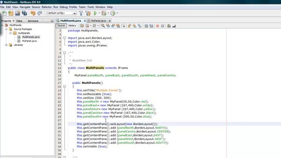Click the Build Project hammer icon
This screenshot has width=281, height=158.
[81, 13]
